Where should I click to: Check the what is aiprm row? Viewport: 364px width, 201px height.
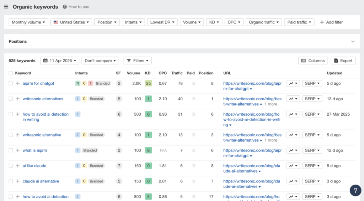[x=11, y=150]
